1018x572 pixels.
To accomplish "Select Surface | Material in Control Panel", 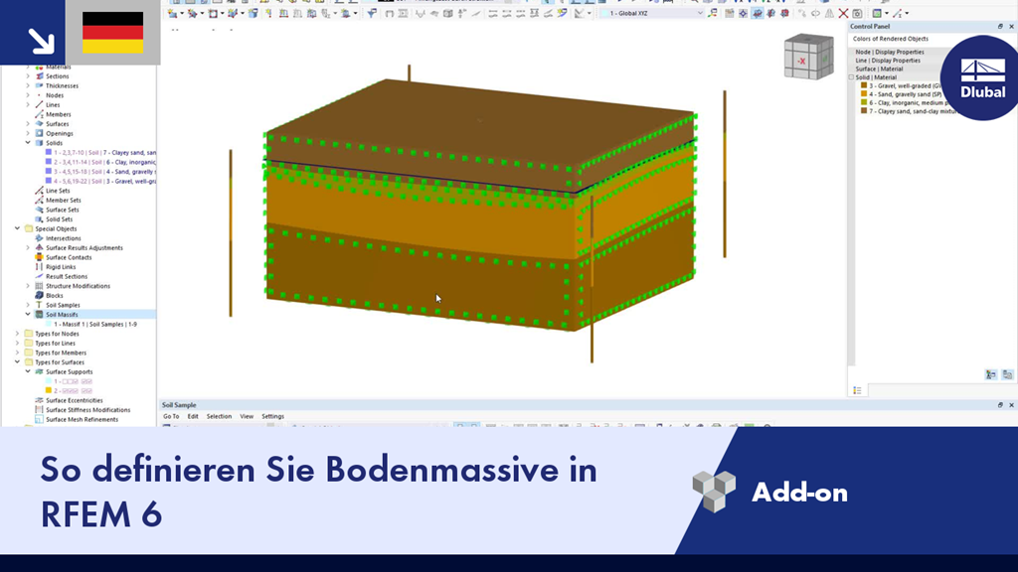I will (x=879, y=69).
